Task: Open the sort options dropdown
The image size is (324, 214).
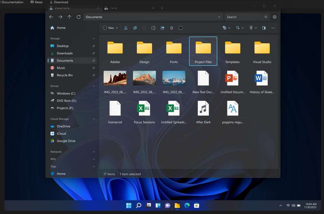Action: 240,28
